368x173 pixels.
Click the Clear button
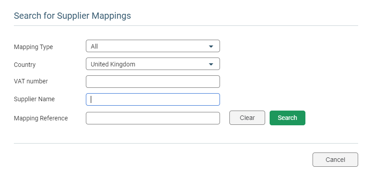coord(247,118)
